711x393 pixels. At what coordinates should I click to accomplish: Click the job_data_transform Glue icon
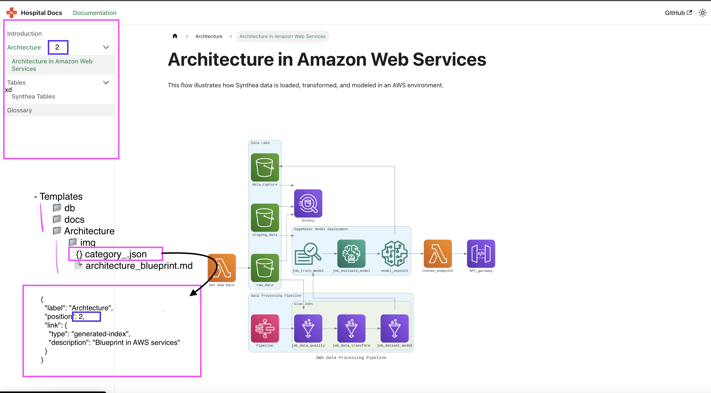click(351, 328)
